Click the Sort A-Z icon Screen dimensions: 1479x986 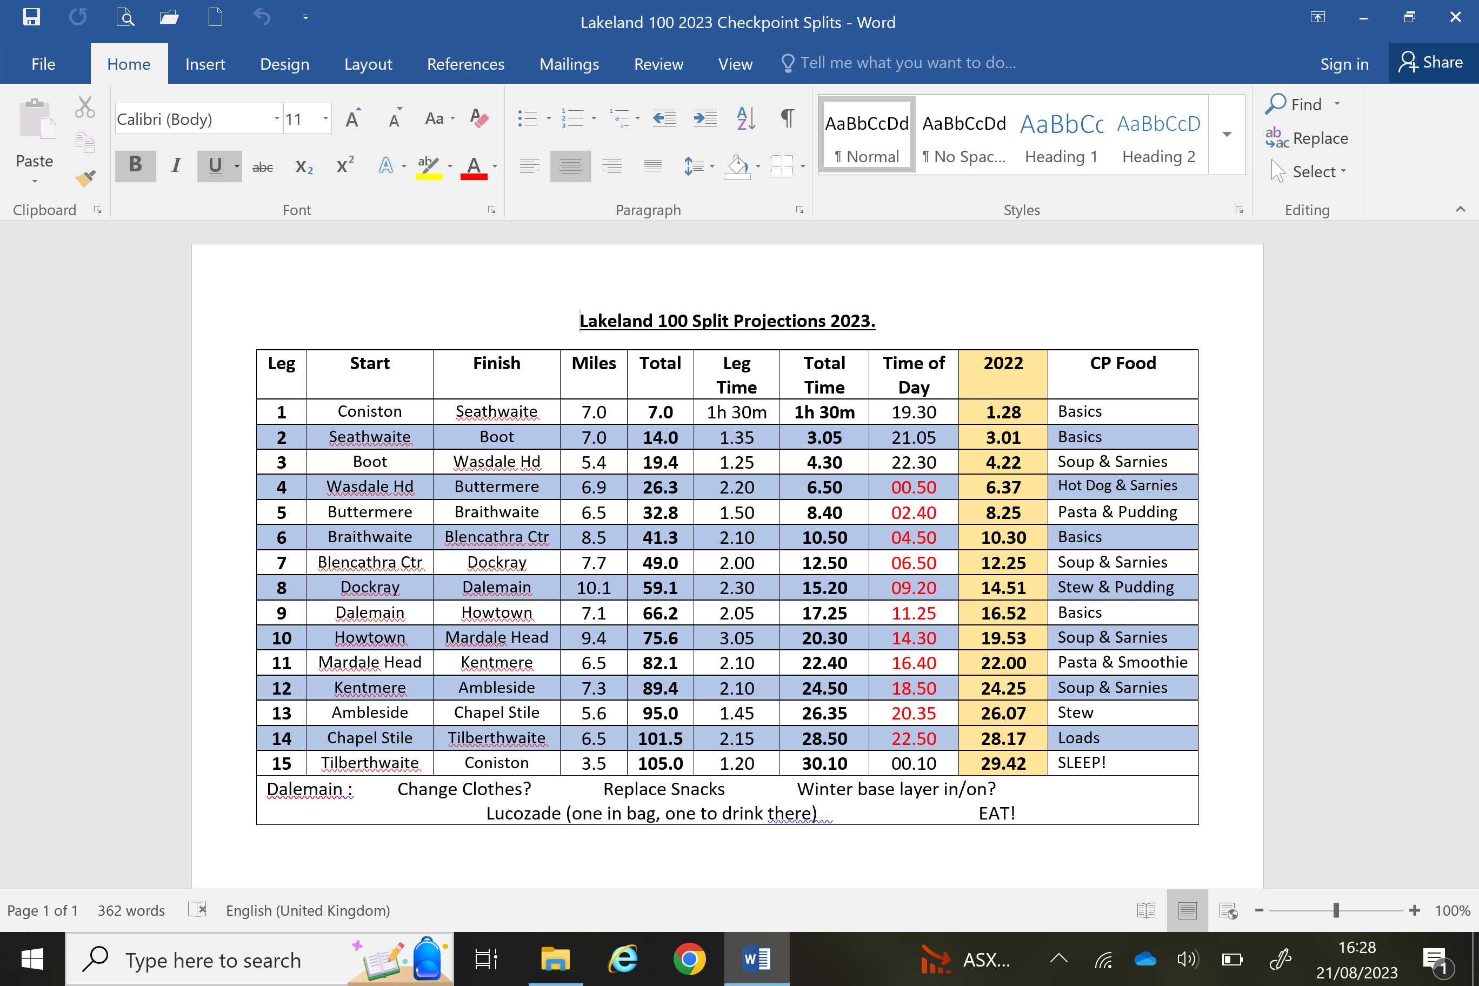(x=745, y=118)
